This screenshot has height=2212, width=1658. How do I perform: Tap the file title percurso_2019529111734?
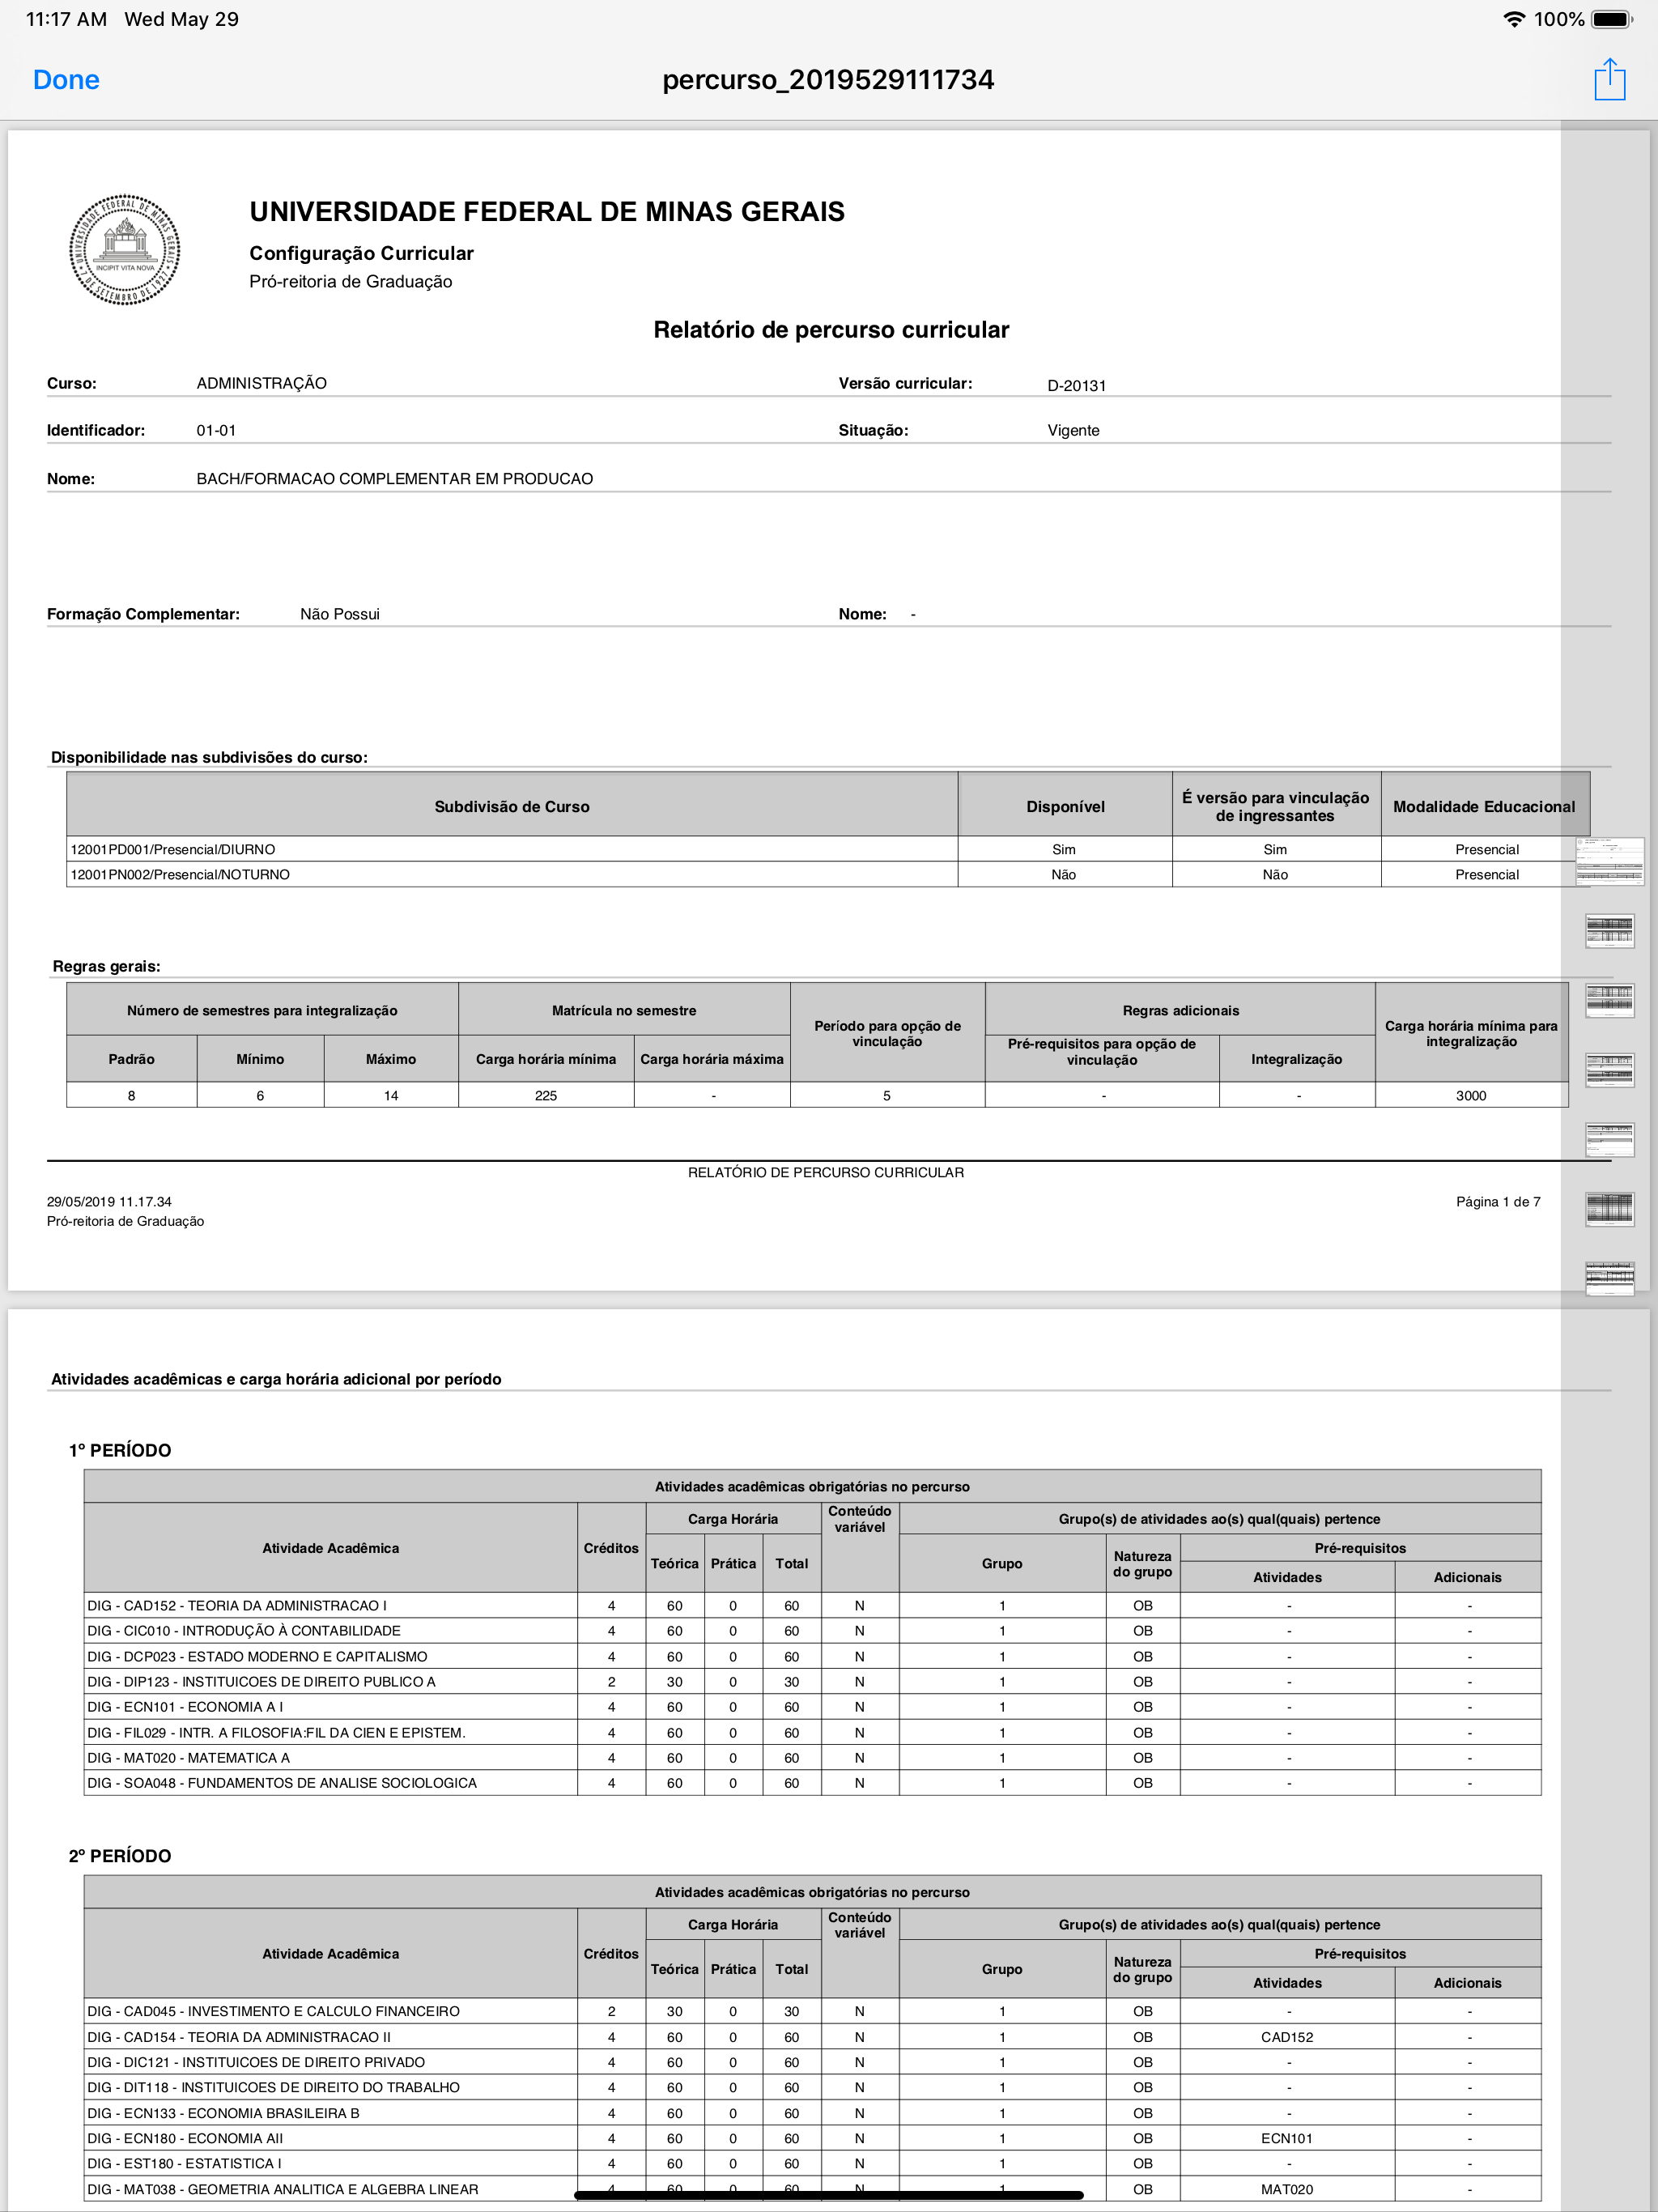tap(828, 80)
